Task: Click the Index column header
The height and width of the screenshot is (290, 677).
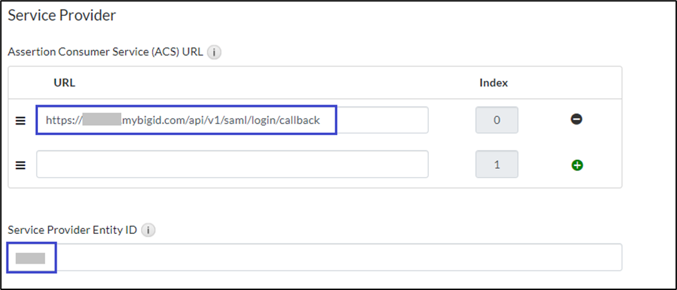Action: click(494, 83)
